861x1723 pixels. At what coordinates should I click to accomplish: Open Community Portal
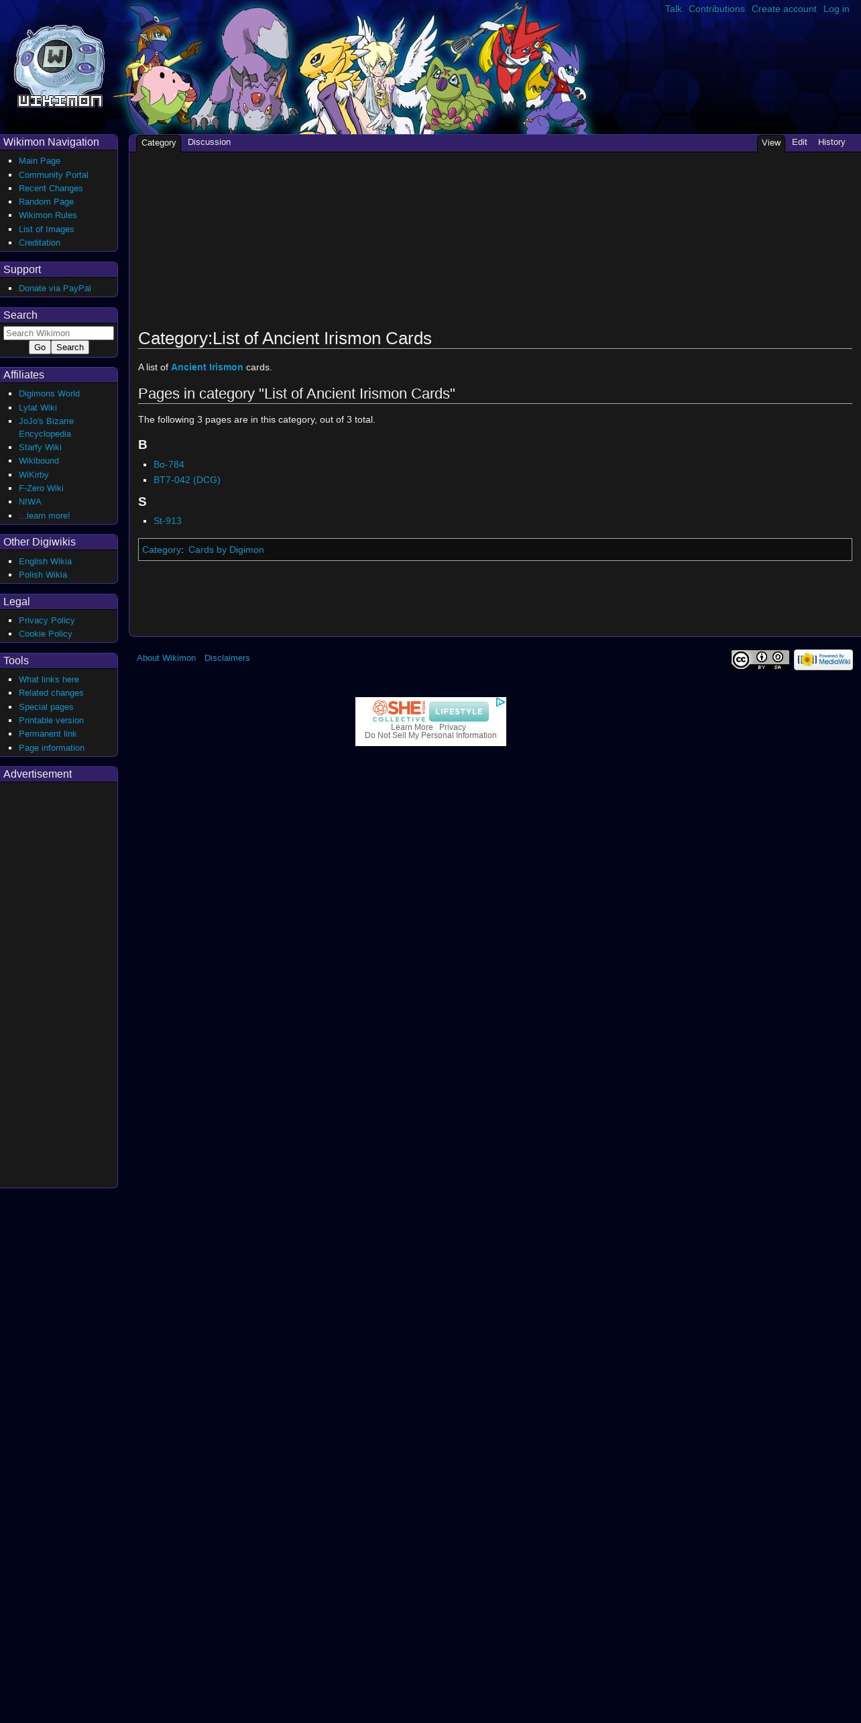click(54, 175)
